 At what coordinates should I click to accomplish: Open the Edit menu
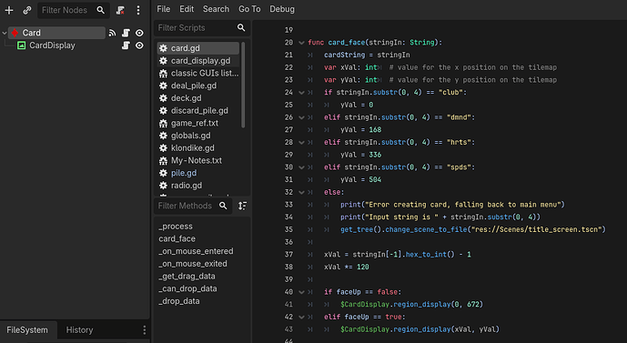click(x=187, y=9)
